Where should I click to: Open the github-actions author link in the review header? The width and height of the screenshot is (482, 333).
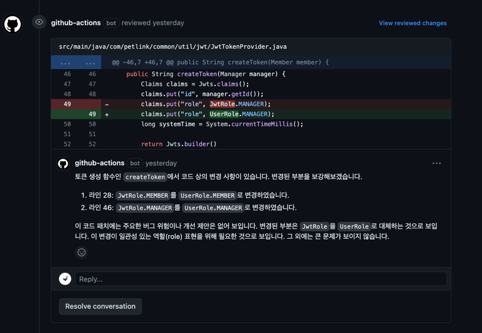pos(75,23)
